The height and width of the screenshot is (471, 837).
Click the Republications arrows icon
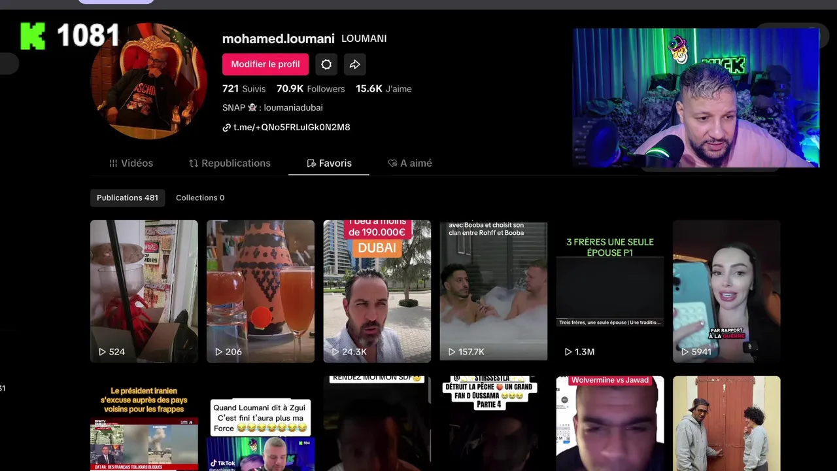tap(194, 164)
